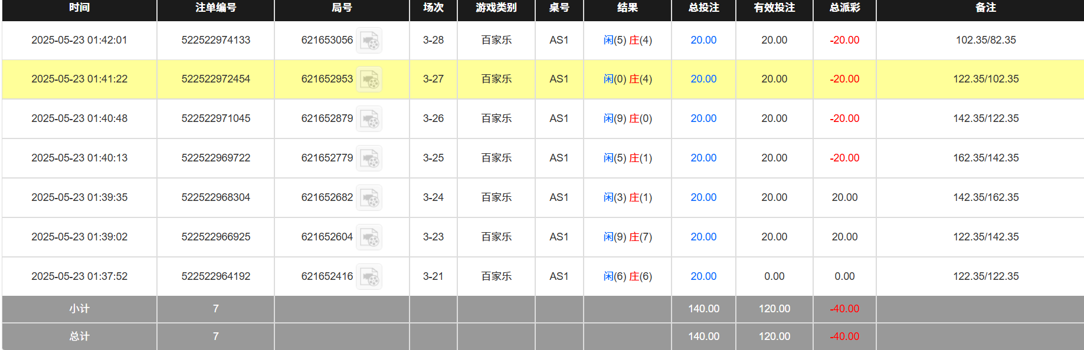Click the 总派彩 column header

844,8
